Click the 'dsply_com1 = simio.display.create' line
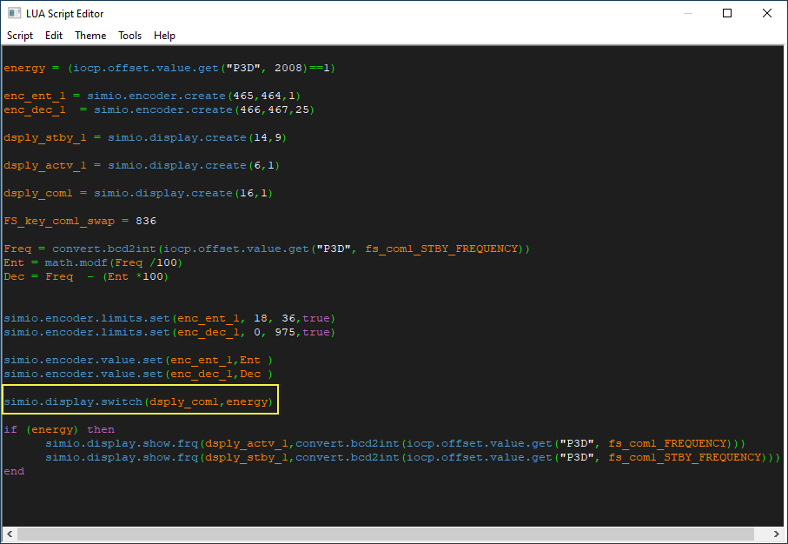The height and width of the screenshot is (544, 788). [138, 193]
